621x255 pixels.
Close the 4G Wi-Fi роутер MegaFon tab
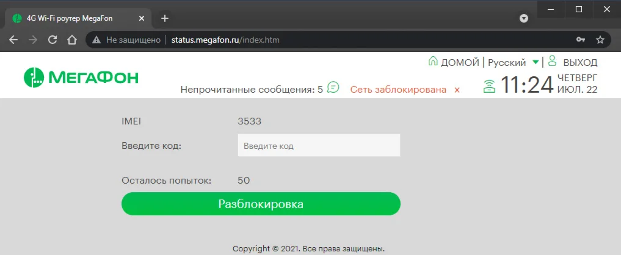(x=142, y=18)
